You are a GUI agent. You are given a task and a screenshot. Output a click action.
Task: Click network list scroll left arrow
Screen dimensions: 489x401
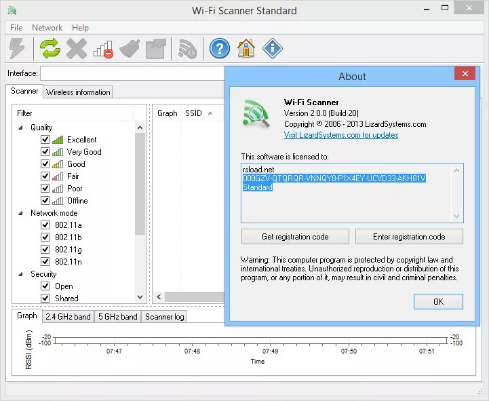pos(159,297)
